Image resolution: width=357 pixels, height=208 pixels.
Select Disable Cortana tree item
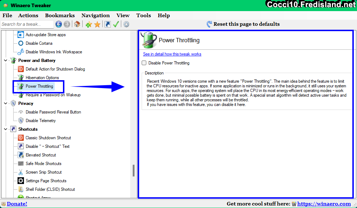[x=39, y=43]
